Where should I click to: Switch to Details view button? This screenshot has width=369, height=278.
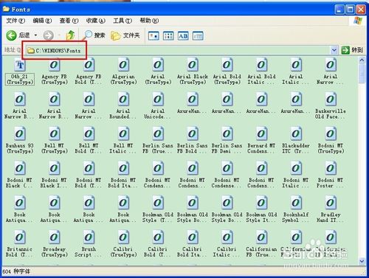198,36
